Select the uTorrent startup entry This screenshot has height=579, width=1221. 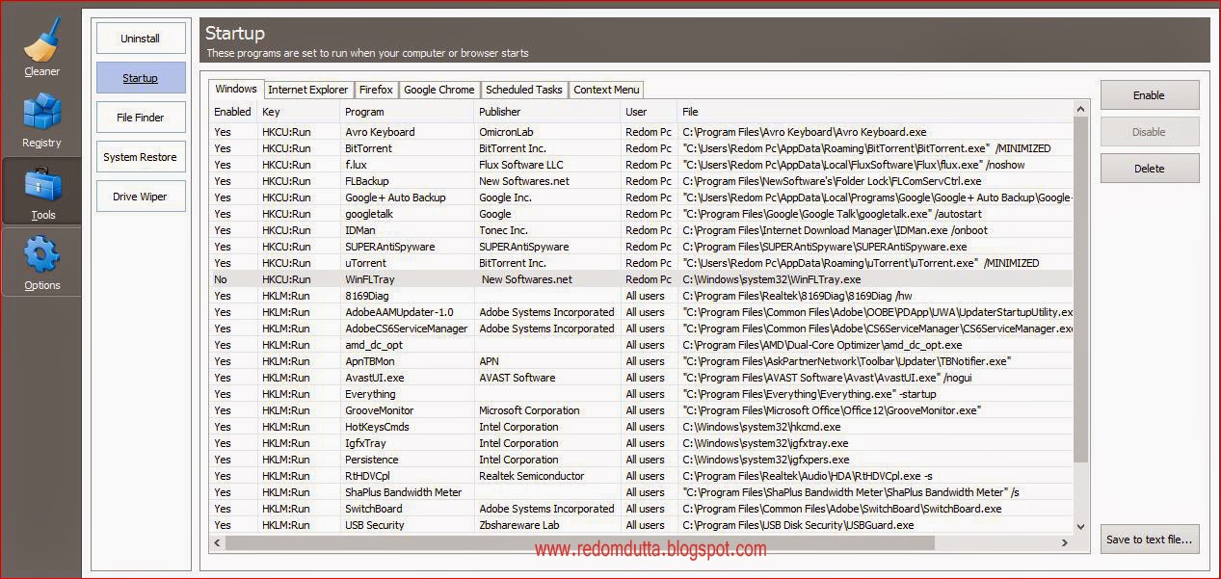pyautogui.click(x=642, y=263)
